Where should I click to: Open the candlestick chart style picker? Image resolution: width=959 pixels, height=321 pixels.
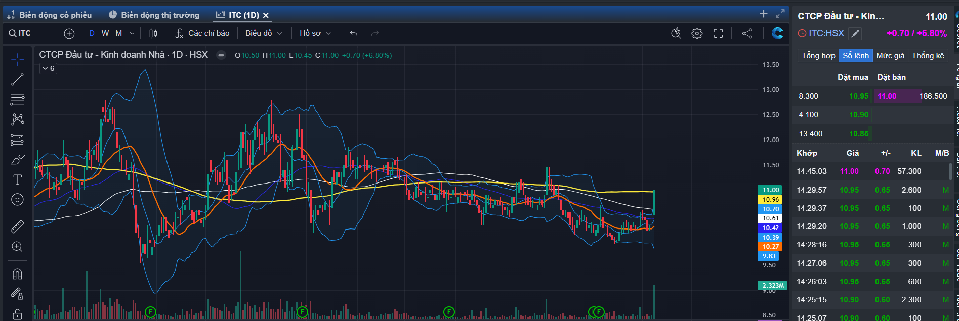click(153, 33)
